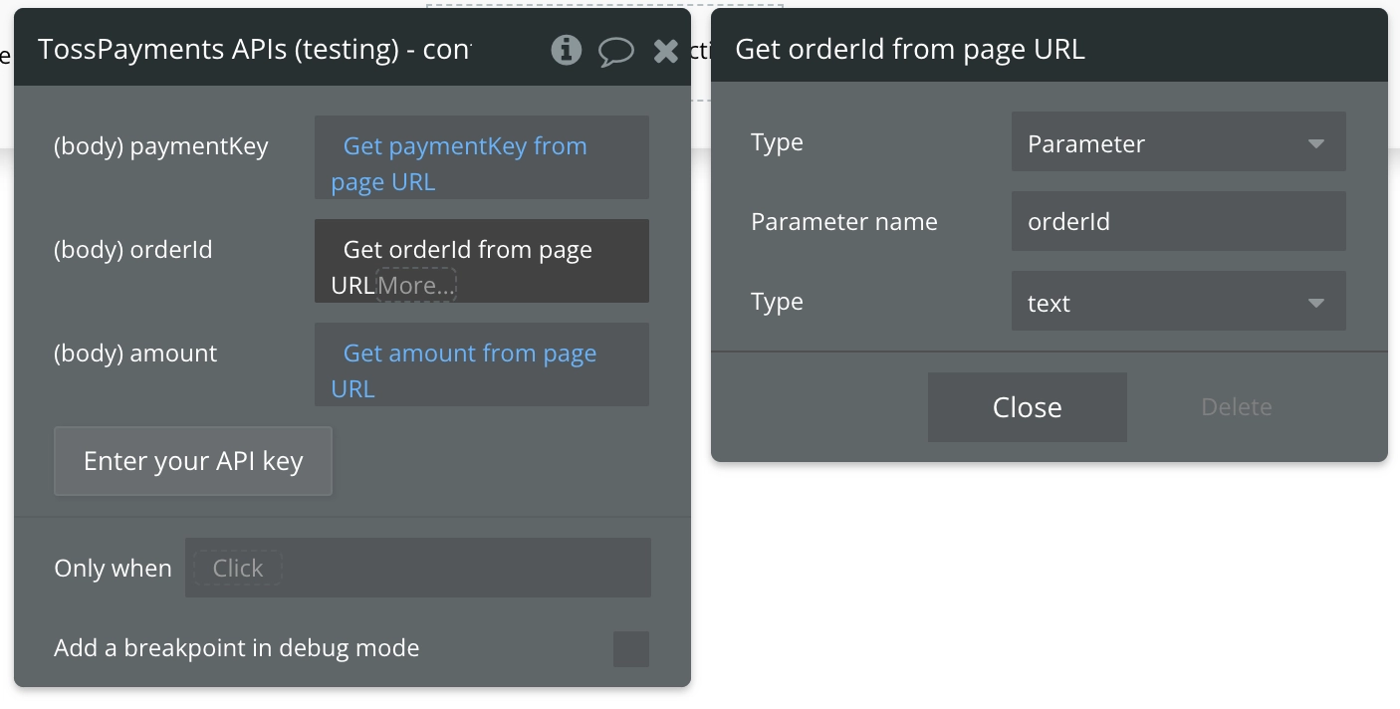Click More... to extend orderId expression
The height and width of the screenshot is (709, 1400).
416,286
